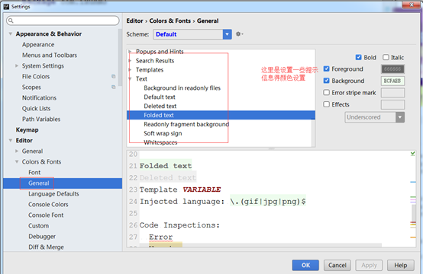The width and height of the screenshot is (423, 274).
Task: Open Console Font settings
Action: tap(46, 215)
